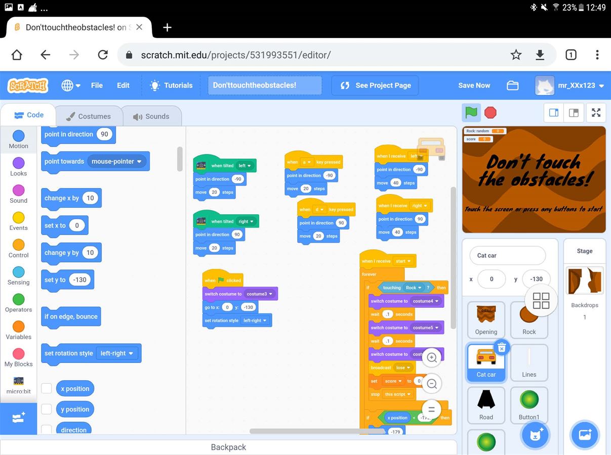Select the Looks category purple circle
The height and width of the screenshot is (455, 611).
coord(18,163)
